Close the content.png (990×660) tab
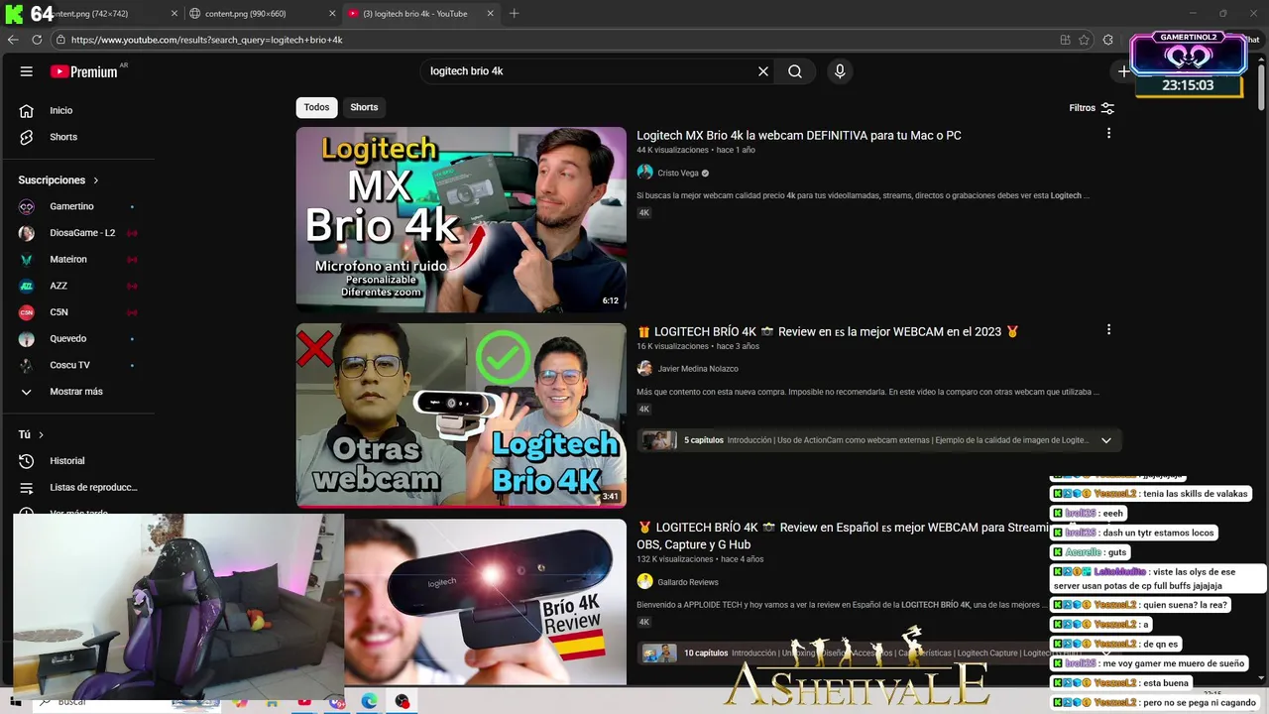This screenshot has height=714, width=1269. click(331, 14)
